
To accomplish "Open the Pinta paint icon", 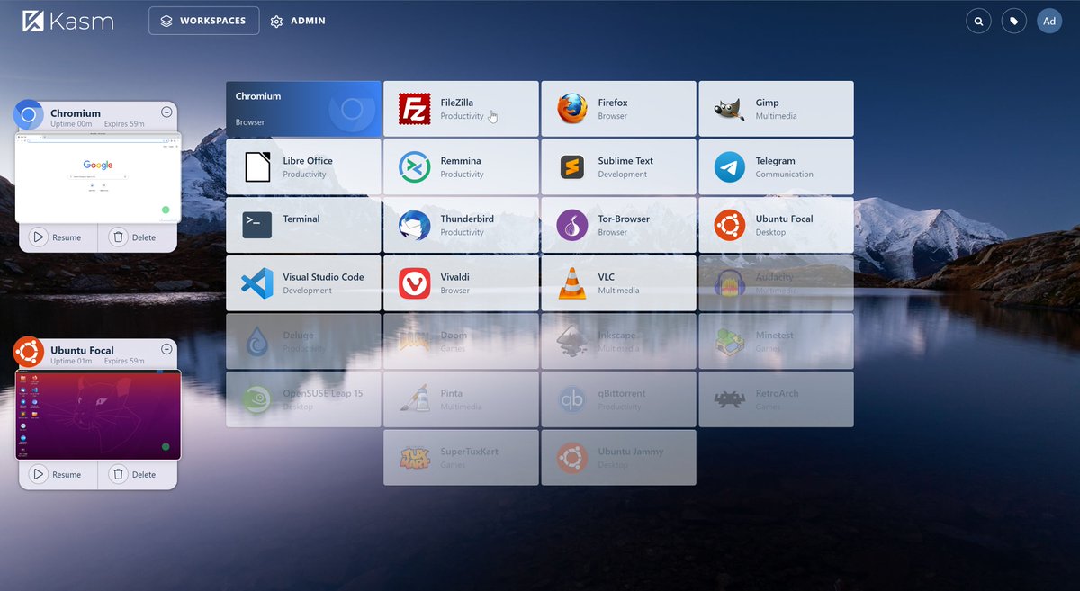I will [x=415, y=399].
